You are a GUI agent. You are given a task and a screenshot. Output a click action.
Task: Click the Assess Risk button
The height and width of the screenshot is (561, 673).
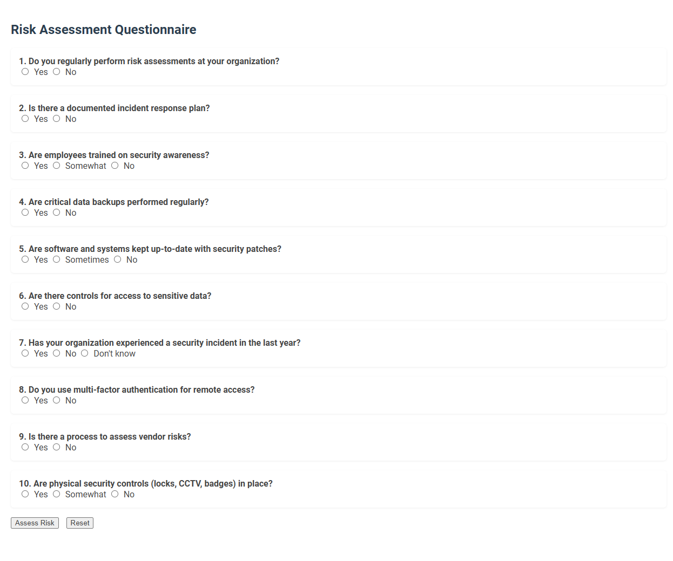35,523
